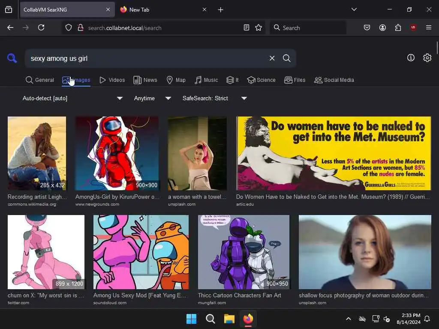
Task: Reload the current page
Action: [41, 27]
